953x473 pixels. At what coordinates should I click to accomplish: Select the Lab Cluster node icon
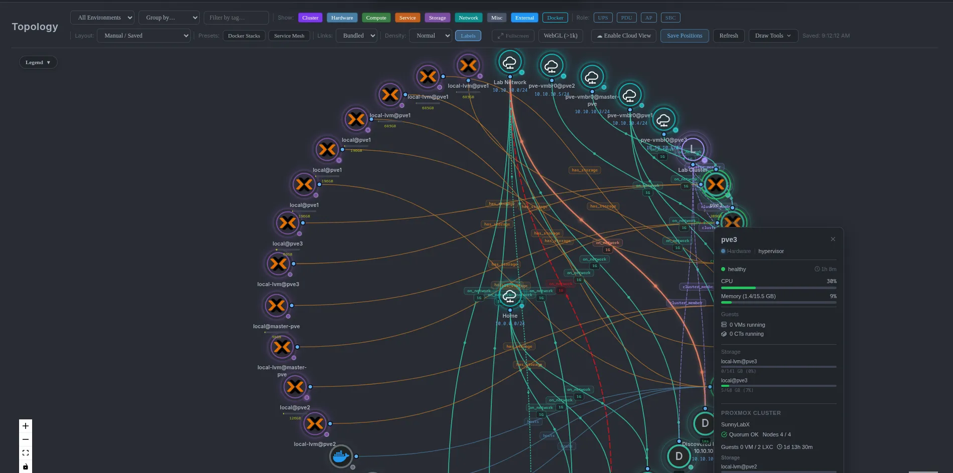pos(693,149)
